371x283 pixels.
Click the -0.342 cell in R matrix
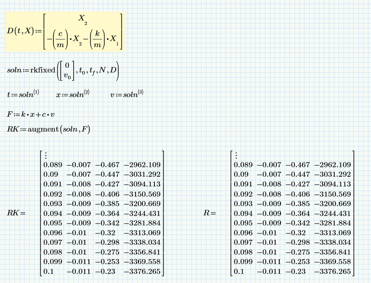click(297, 223)
